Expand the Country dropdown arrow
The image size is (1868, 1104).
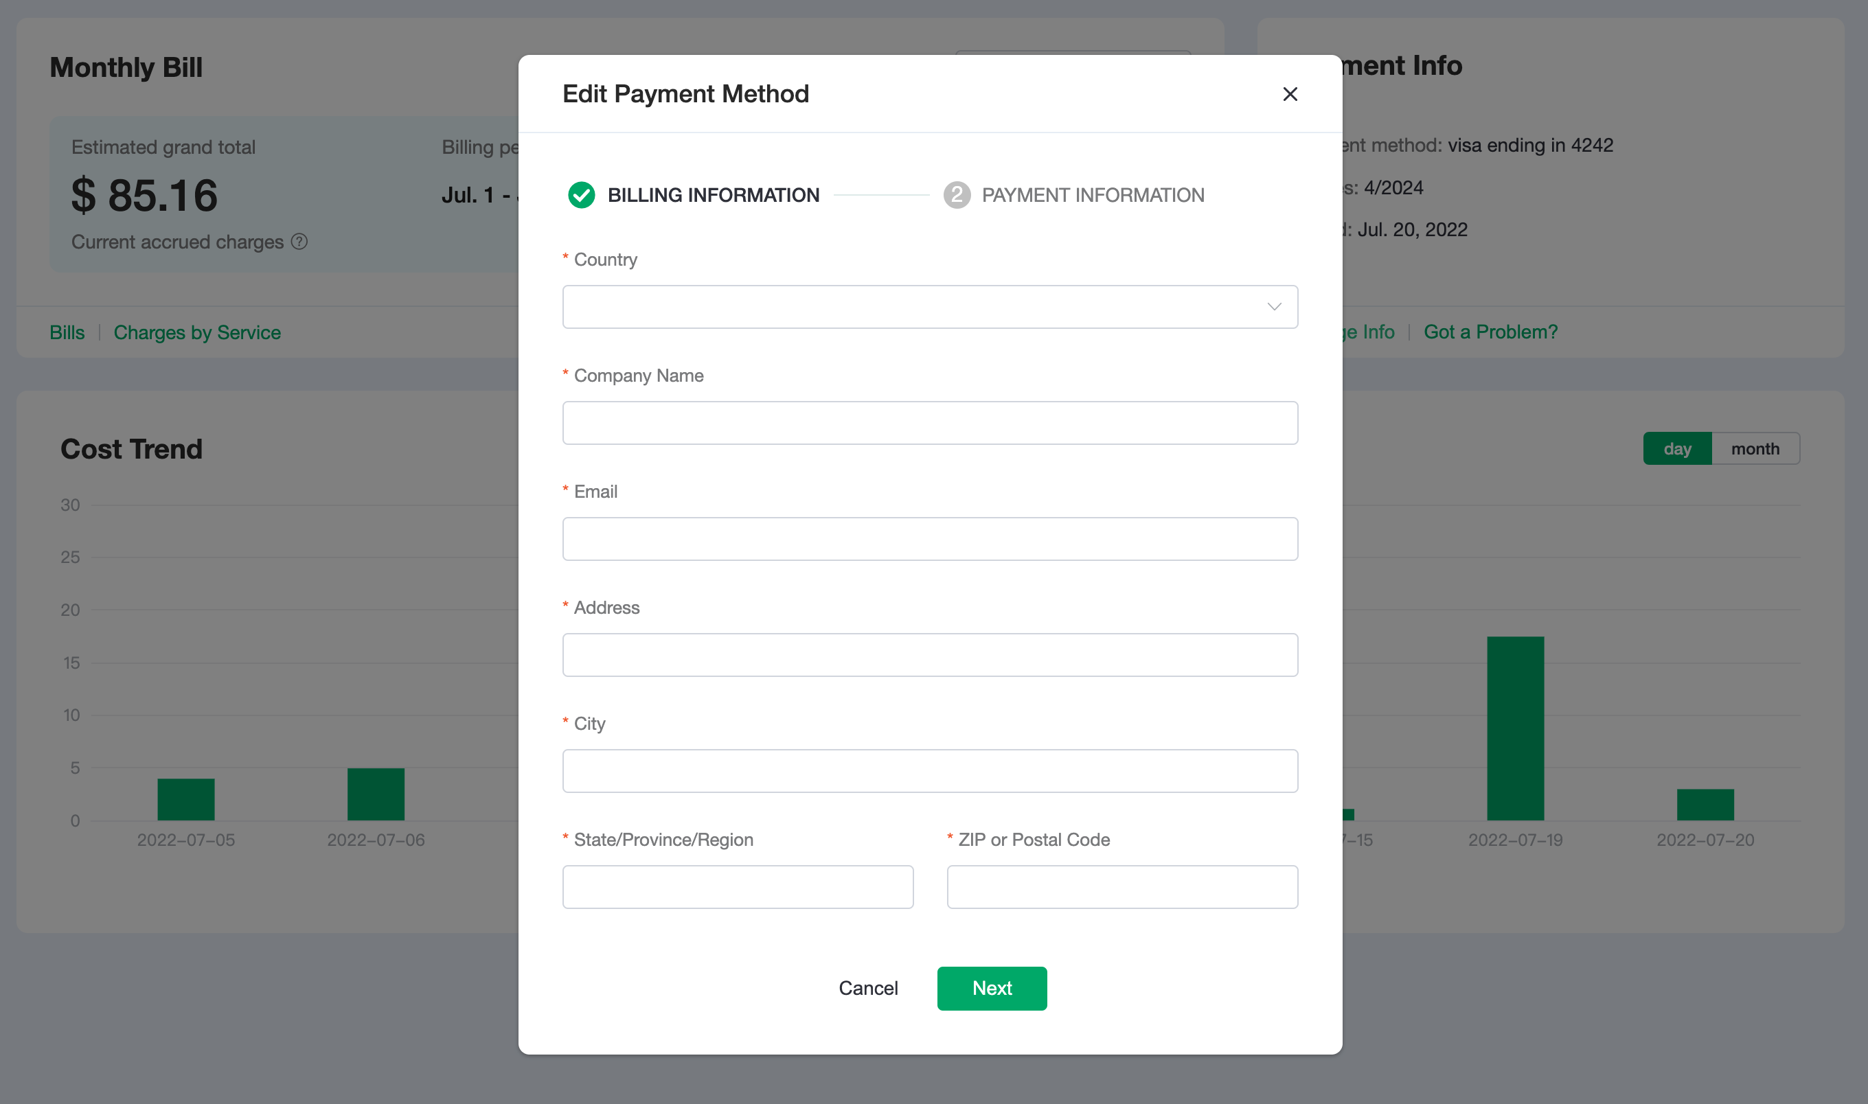1273,308
